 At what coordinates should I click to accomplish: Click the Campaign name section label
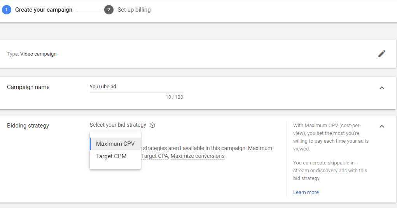pos(28,87)
